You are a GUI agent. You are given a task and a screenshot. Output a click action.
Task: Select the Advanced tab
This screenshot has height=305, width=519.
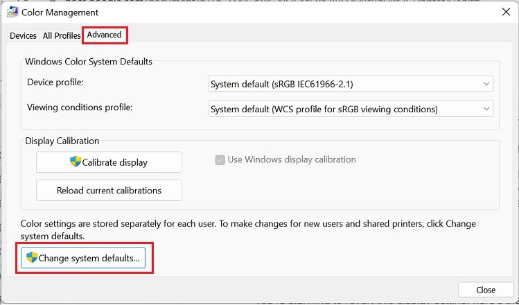pos(104,35)
